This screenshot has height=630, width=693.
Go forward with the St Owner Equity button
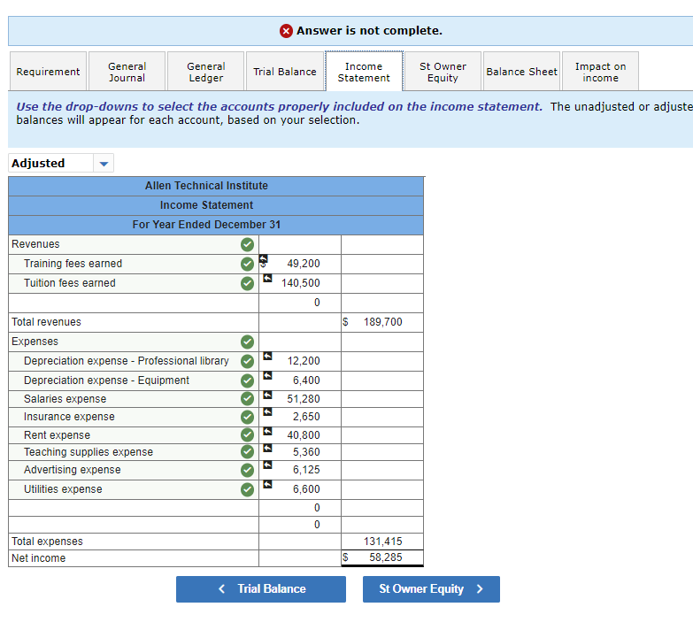(x=431, y=589)
